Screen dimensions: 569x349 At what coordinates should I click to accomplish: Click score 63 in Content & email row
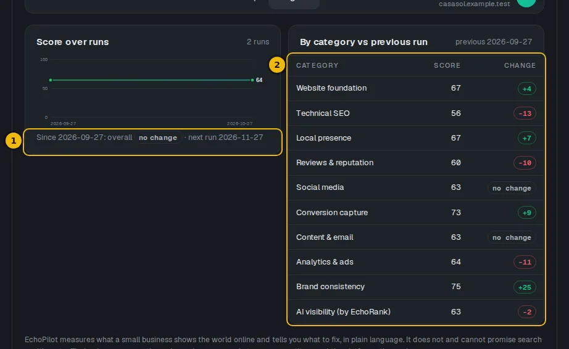[x=456, y=237]
